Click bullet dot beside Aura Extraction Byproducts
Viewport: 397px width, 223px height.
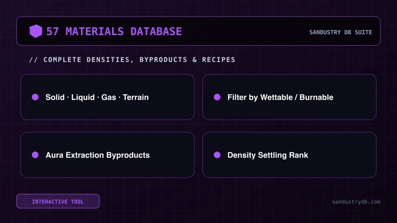point(35,155)
